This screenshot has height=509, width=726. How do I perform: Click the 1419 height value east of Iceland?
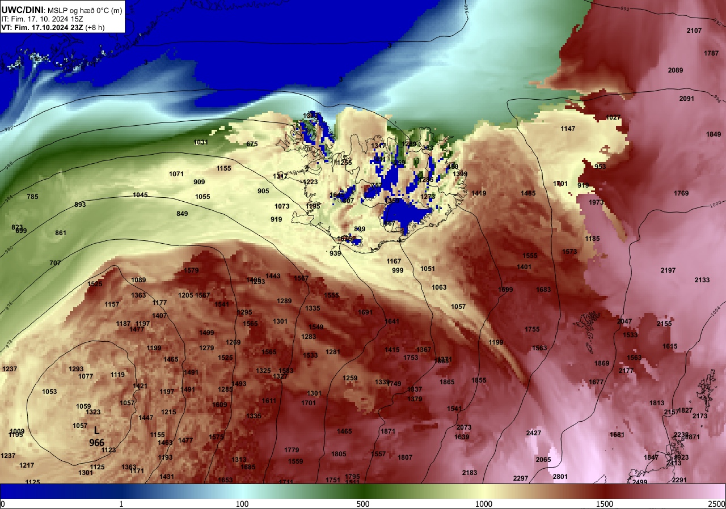click(x=479, y=193)
